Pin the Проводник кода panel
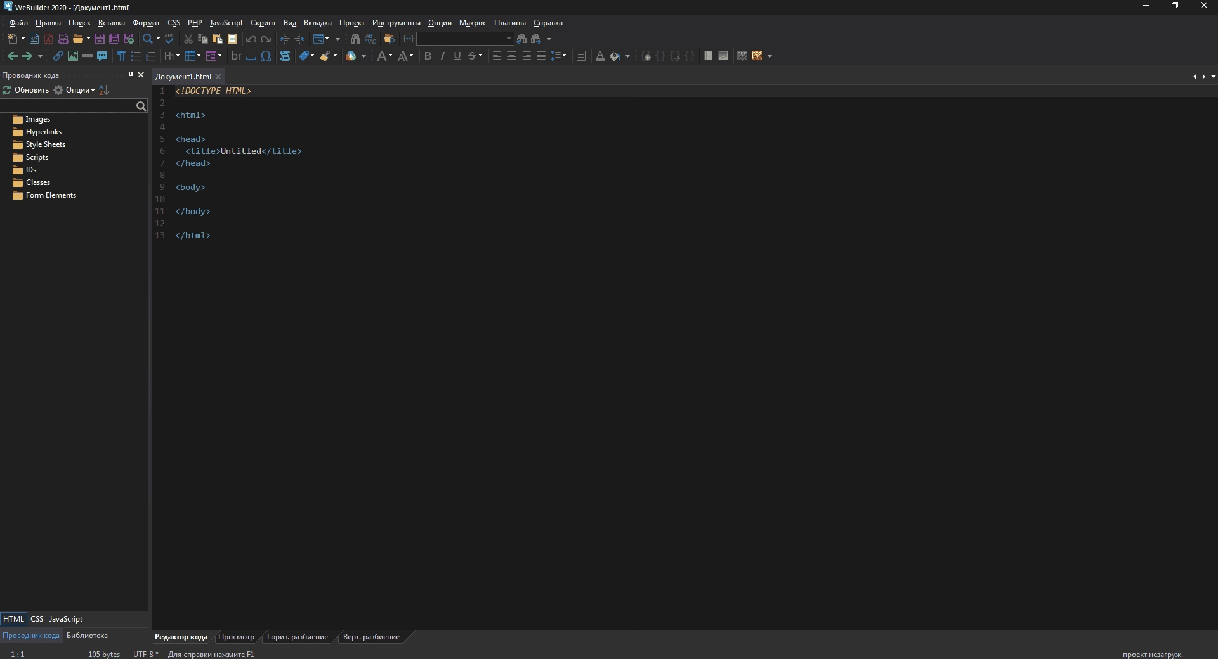Image resolution: width=1218 pixels, height=659 pixels. click(131, 75)
